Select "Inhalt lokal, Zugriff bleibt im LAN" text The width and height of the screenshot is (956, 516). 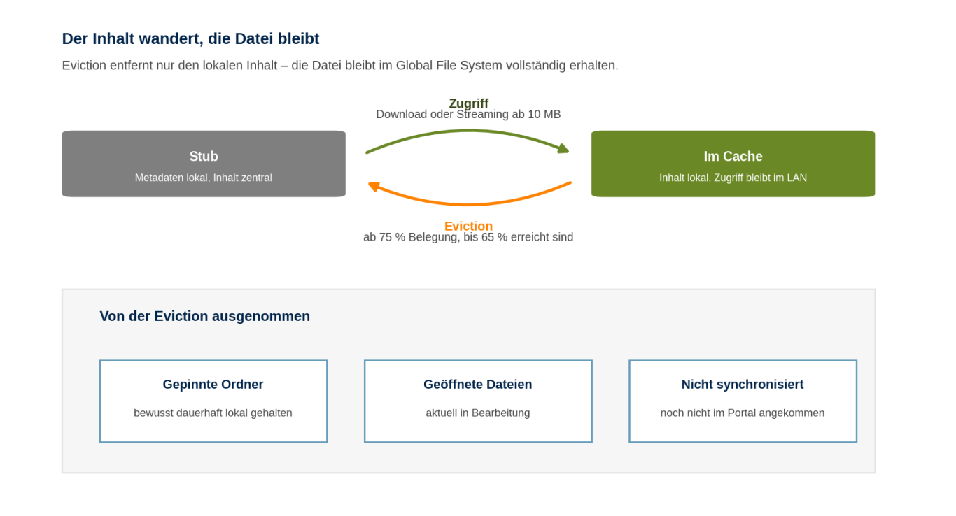point(733,178)
